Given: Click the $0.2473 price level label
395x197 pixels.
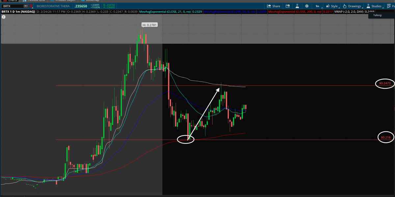Looking at the screenshot, I should [x=384, y=83].
